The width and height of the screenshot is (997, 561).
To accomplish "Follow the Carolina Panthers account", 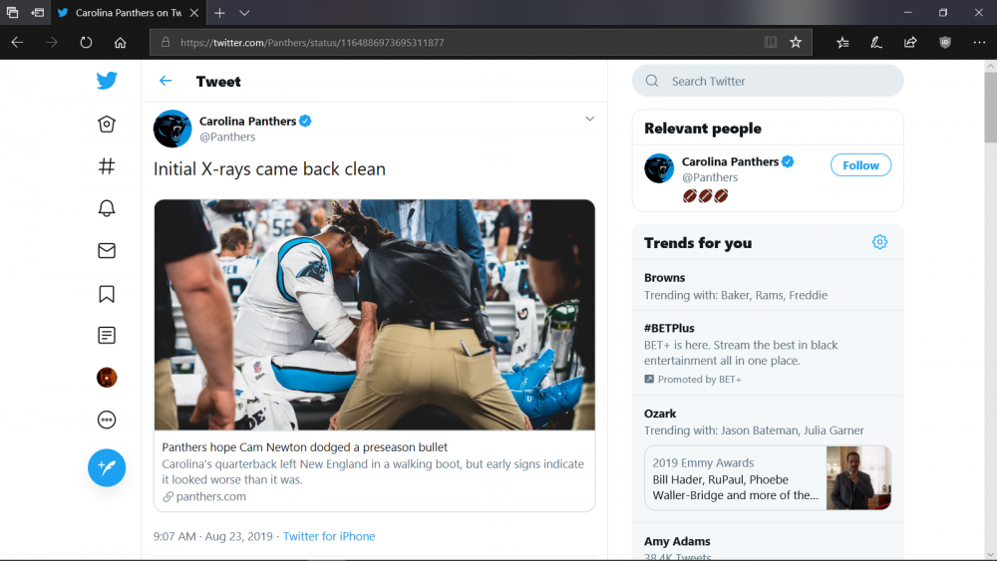I will click(861, 165).
